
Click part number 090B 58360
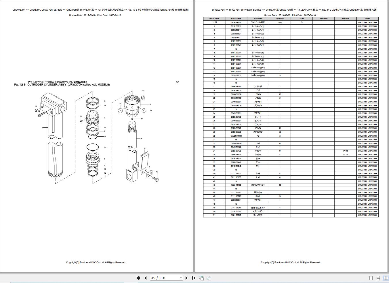click(x=236, y=86)
